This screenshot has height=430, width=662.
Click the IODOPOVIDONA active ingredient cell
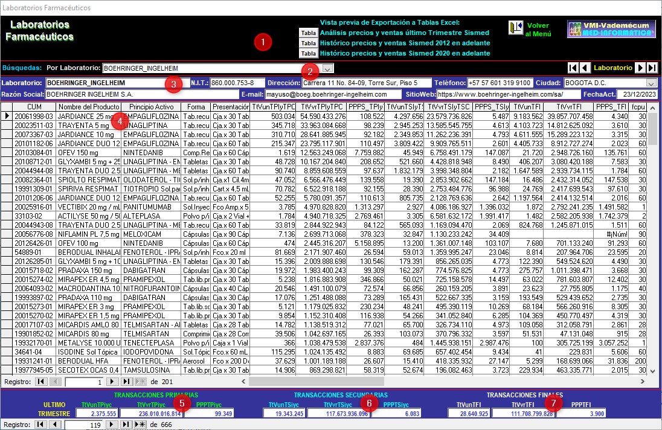coord(151,352)
